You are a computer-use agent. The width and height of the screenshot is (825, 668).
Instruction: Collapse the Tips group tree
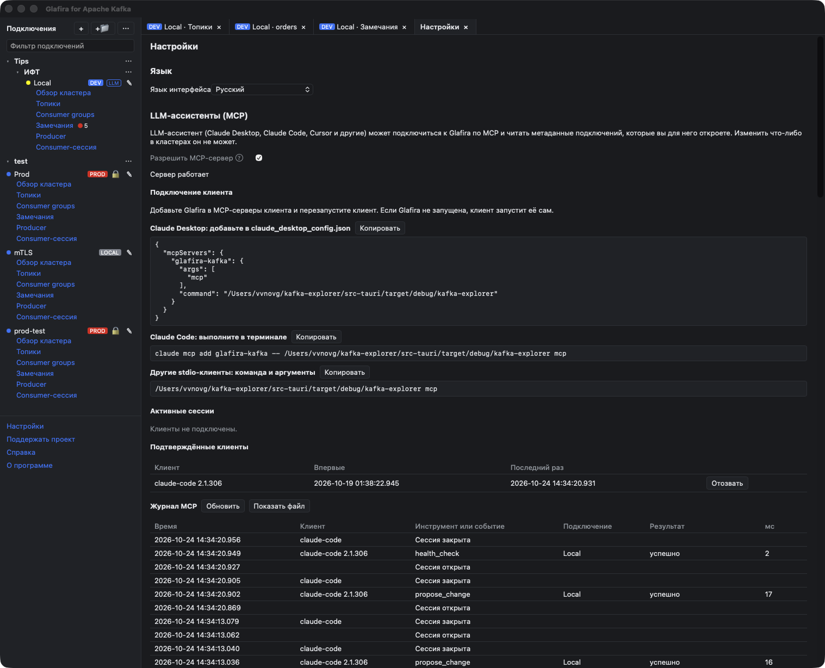(x=8, y=61)
